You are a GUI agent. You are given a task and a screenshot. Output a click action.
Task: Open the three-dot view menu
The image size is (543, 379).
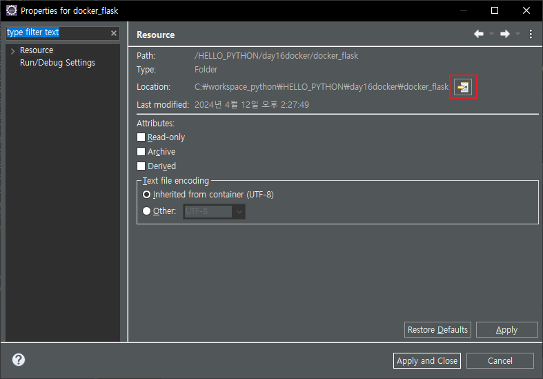tap(531, 34)
